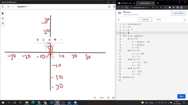Open File Explorer from taskbar
This screenshot has height=105, width=188.
(x=27, y=102)
